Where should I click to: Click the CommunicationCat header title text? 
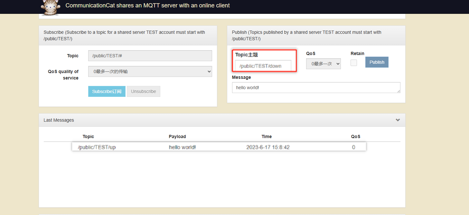[x=147, y=5]
